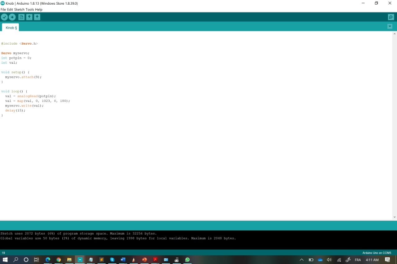Open Windows Search from the taskbar
This screenshot has height=264, width=397.
click(16, 260)
